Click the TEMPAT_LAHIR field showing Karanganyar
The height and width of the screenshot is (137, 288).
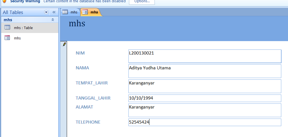pos(205,86)
